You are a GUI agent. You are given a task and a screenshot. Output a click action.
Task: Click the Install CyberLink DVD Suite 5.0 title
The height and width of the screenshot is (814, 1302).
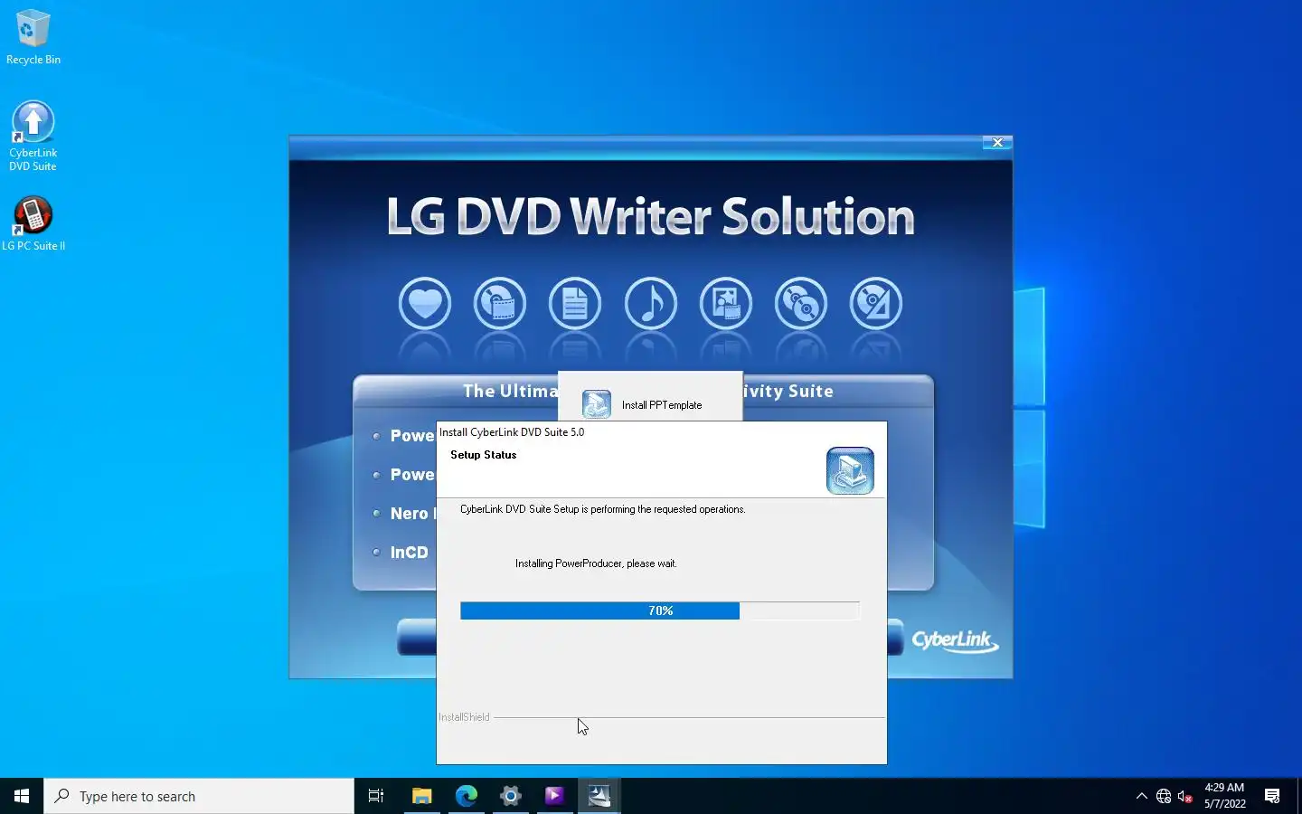[512, 432]
